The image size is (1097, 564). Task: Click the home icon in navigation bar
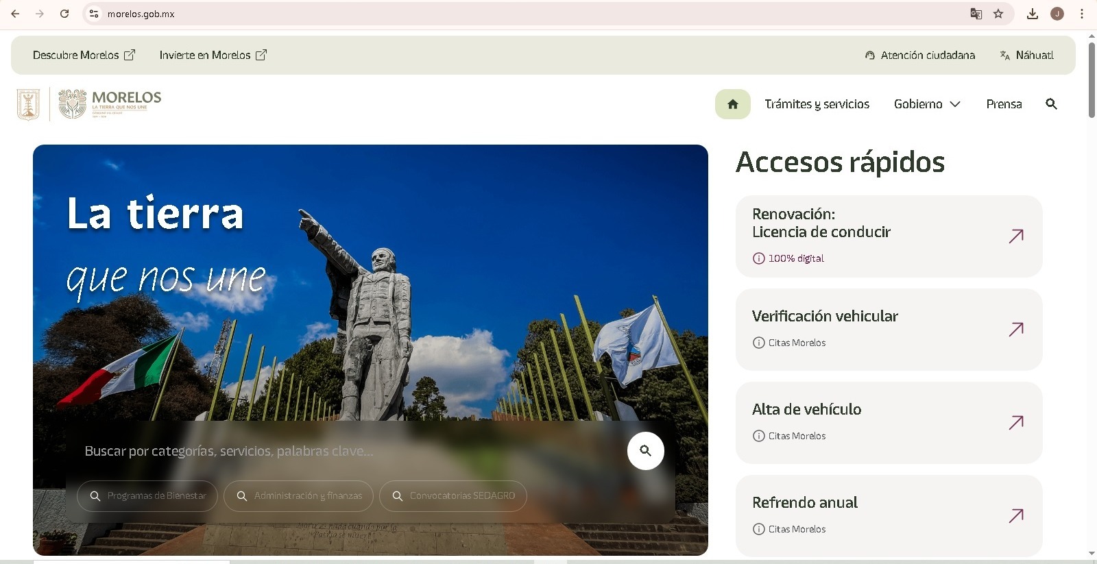pos(732,104)
